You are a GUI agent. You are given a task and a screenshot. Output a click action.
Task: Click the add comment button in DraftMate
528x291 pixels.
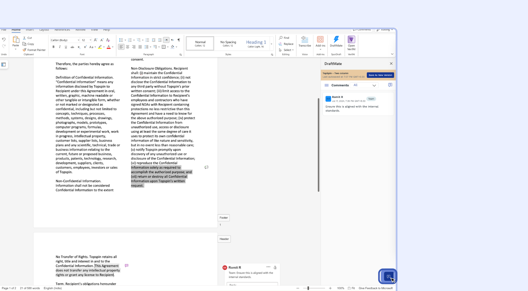pos(390,85)
